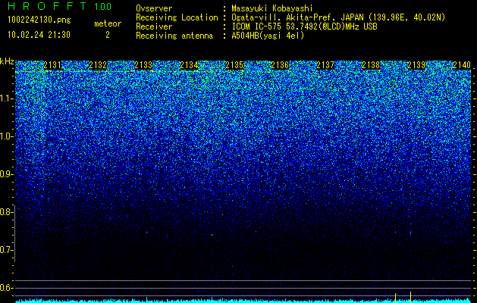Click the time marker 2139

click(x=416, y=65)
